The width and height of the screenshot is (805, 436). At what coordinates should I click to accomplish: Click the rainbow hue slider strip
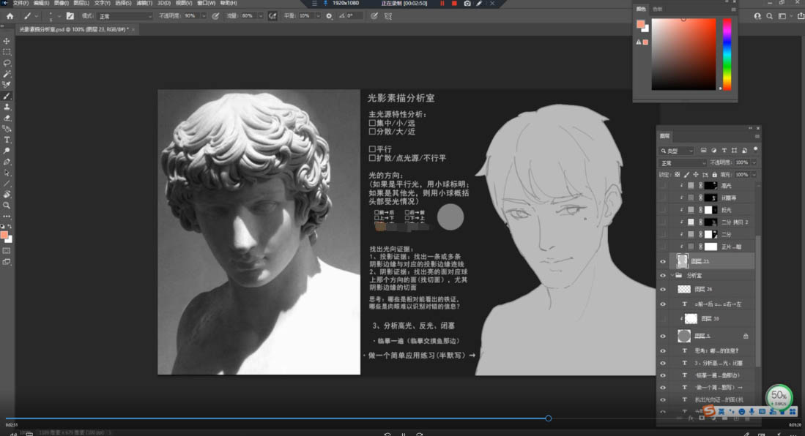coord(727,54)
